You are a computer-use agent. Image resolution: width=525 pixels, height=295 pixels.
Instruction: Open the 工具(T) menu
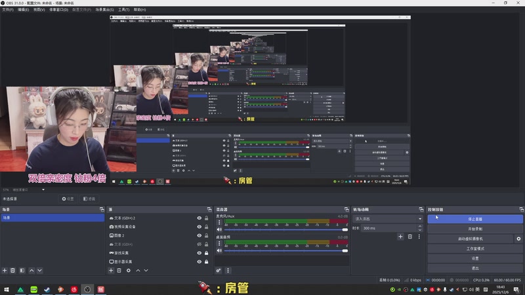(x=123, y=10)
